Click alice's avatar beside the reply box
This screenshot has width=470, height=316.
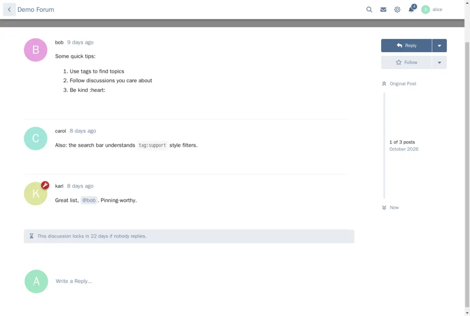[x=36, y=282]
